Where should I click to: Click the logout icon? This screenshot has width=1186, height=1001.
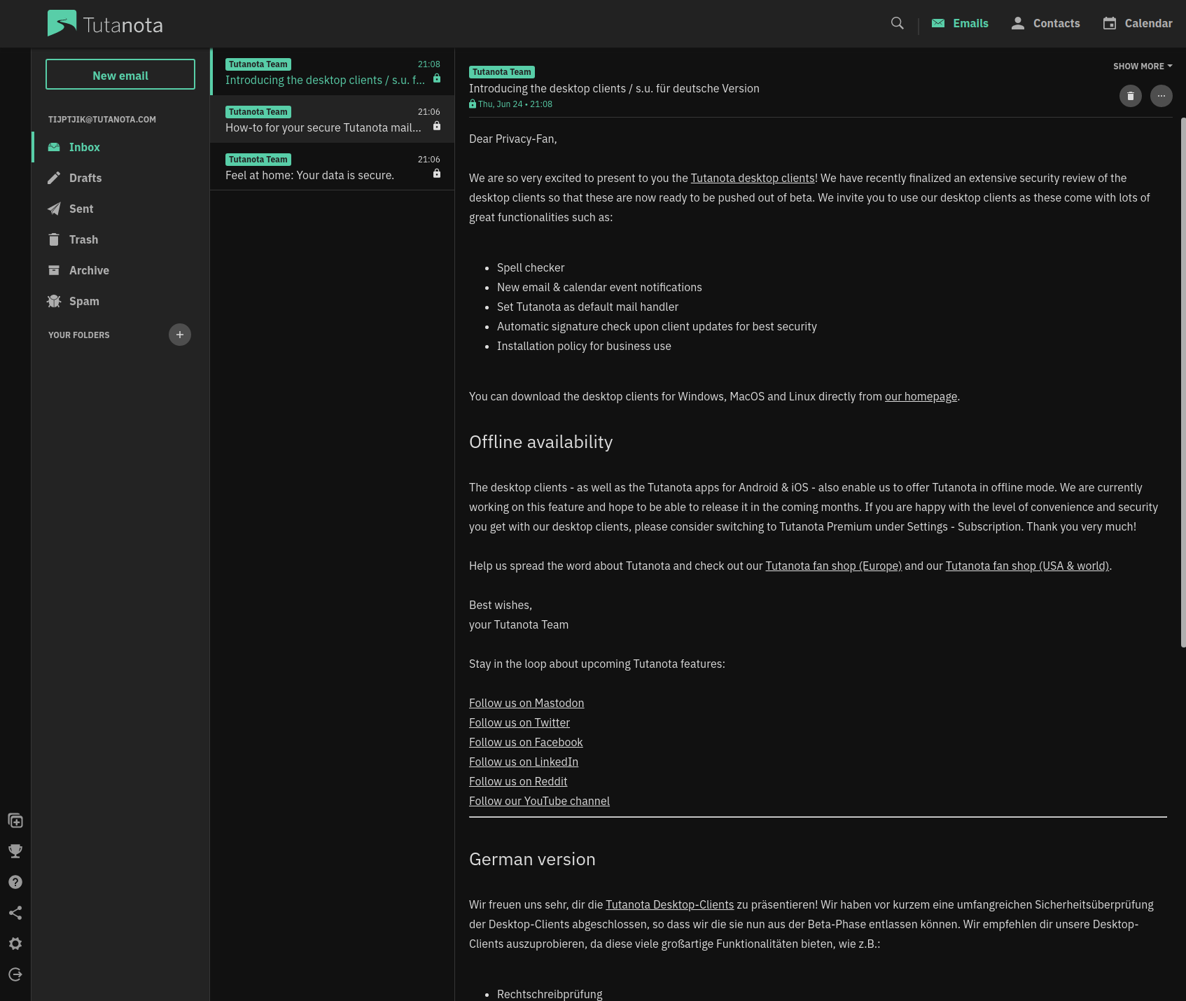click(15, 974)
